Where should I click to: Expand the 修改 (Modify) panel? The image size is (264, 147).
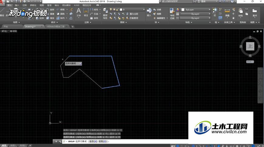tap(54, 22)
